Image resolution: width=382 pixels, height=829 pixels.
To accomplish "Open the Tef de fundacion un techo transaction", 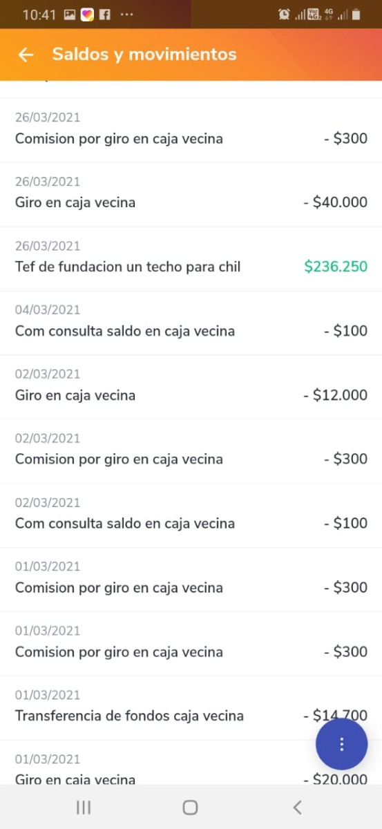I will click(191, 258).
